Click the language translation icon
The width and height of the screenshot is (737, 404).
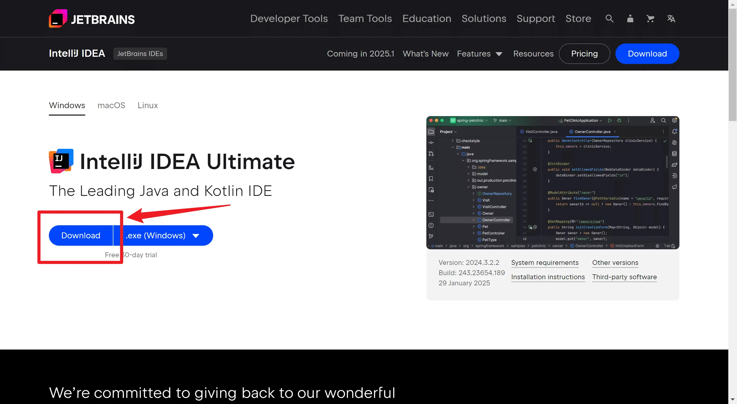[x=671, y=19]
